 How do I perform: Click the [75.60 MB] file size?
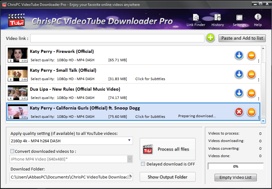coord(118,116)
